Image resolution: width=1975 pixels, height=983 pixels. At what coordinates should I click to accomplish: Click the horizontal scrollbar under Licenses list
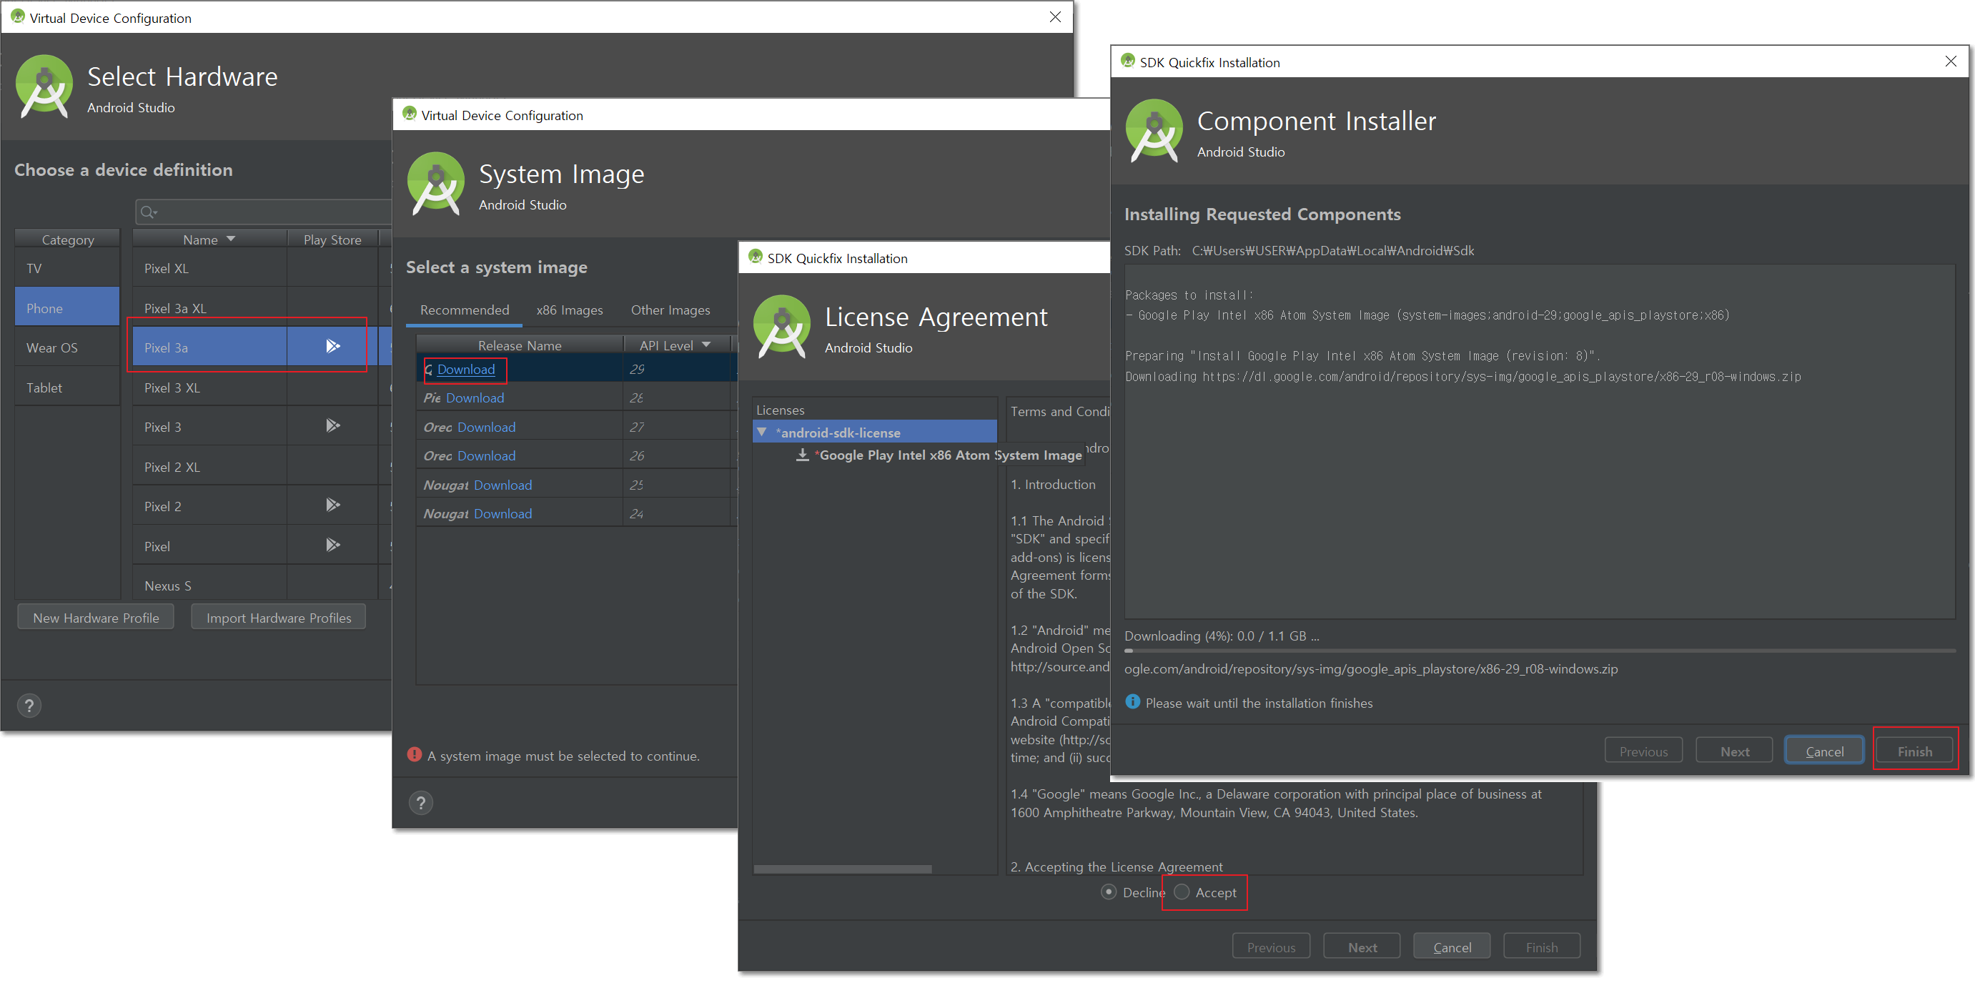tap(843, 869)
